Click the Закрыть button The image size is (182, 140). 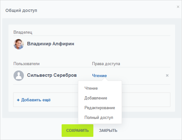108,131
